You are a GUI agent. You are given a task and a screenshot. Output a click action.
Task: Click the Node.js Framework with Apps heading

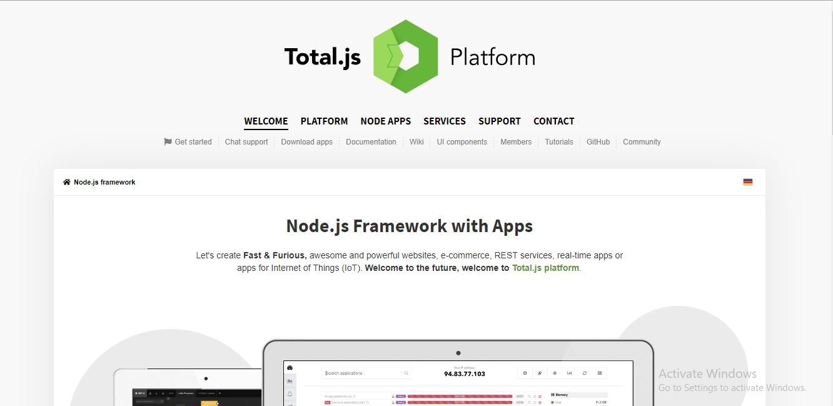click(410, 226)
